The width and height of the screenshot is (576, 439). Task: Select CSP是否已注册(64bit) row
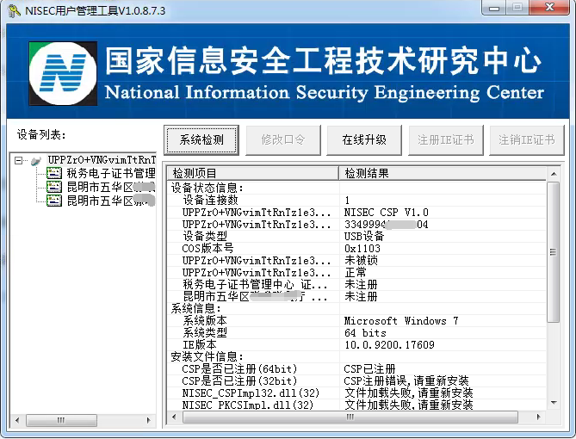click(x=356, y=368)
